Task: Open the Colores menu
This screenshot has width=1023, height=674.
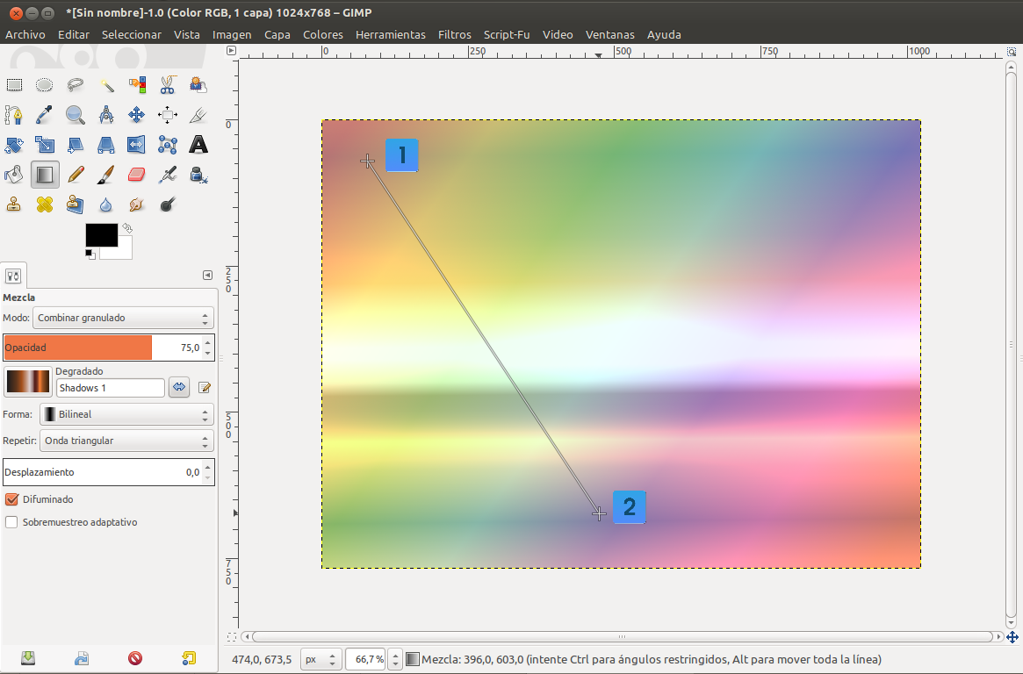Action: pyautogui.click(x=322, y=34)
